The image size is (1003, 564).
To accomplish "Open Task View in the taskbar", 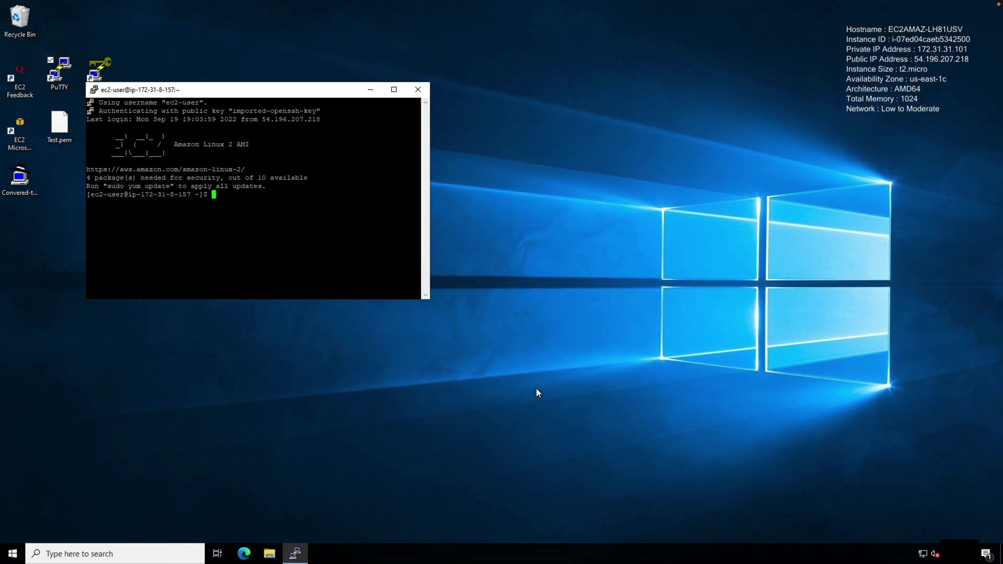I will pyautogui.click(x=217, y=554).
